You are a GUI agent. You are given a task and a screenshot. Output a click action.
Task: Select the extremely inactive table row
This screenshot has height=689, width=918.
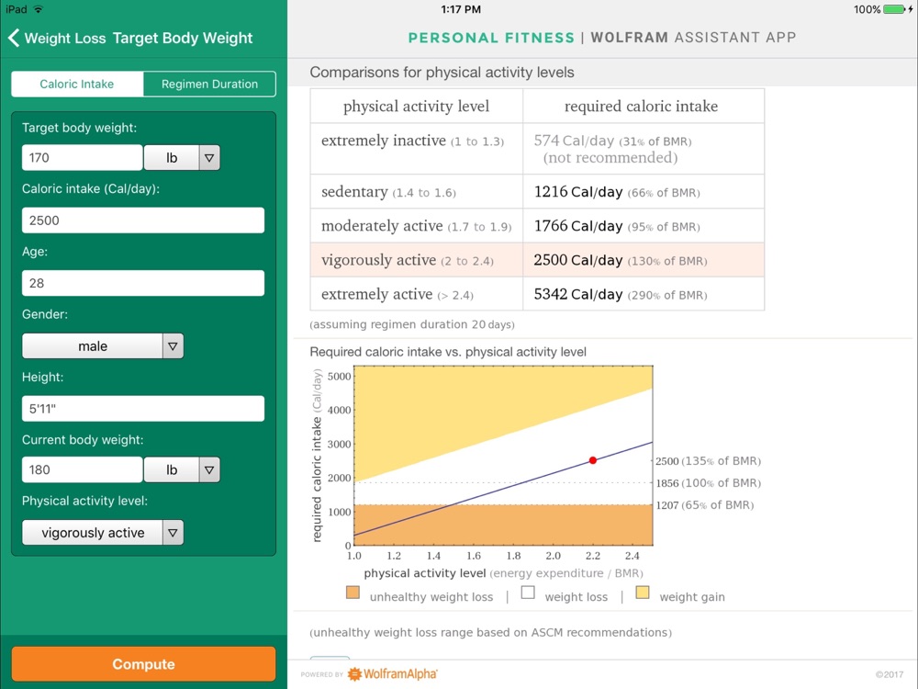click(537, 149)
